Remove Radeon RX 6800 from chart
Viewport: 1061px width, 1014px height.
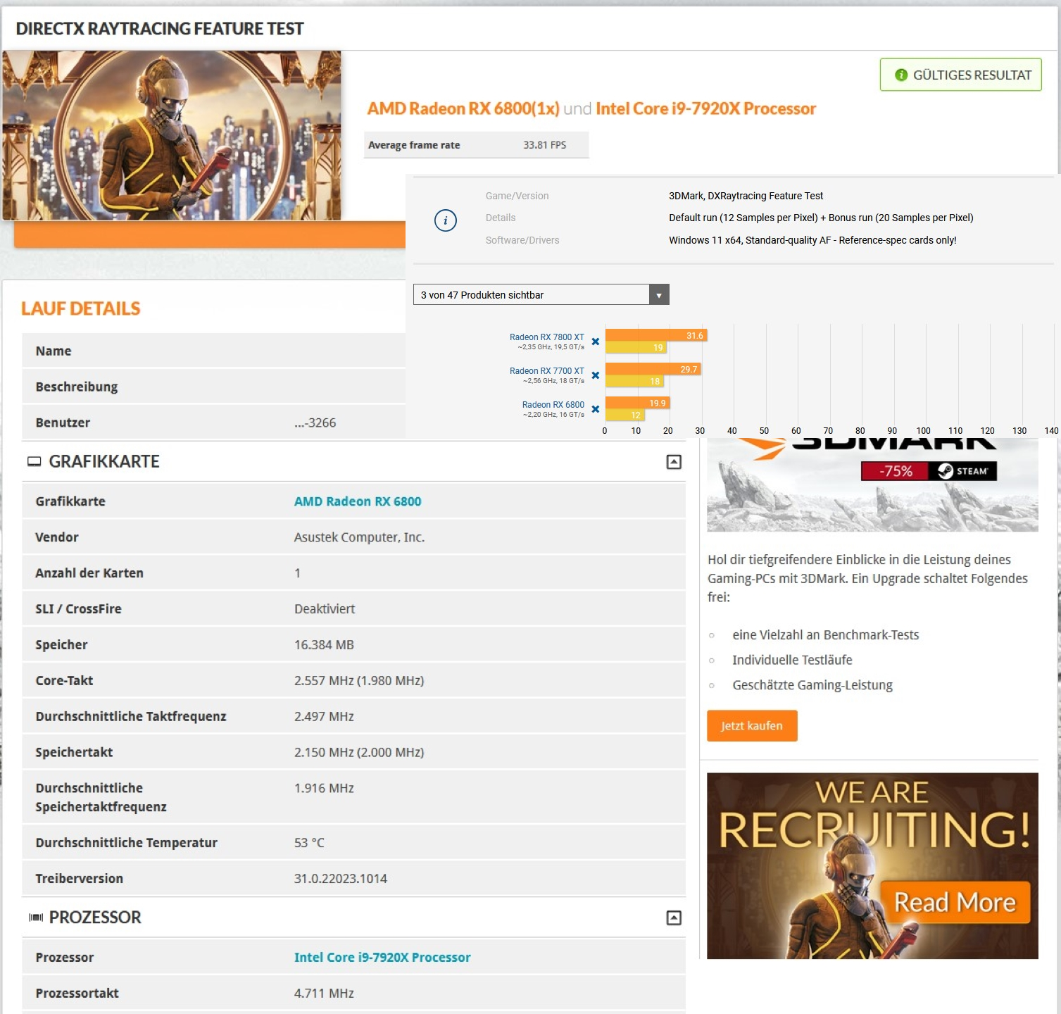point(596,409)
